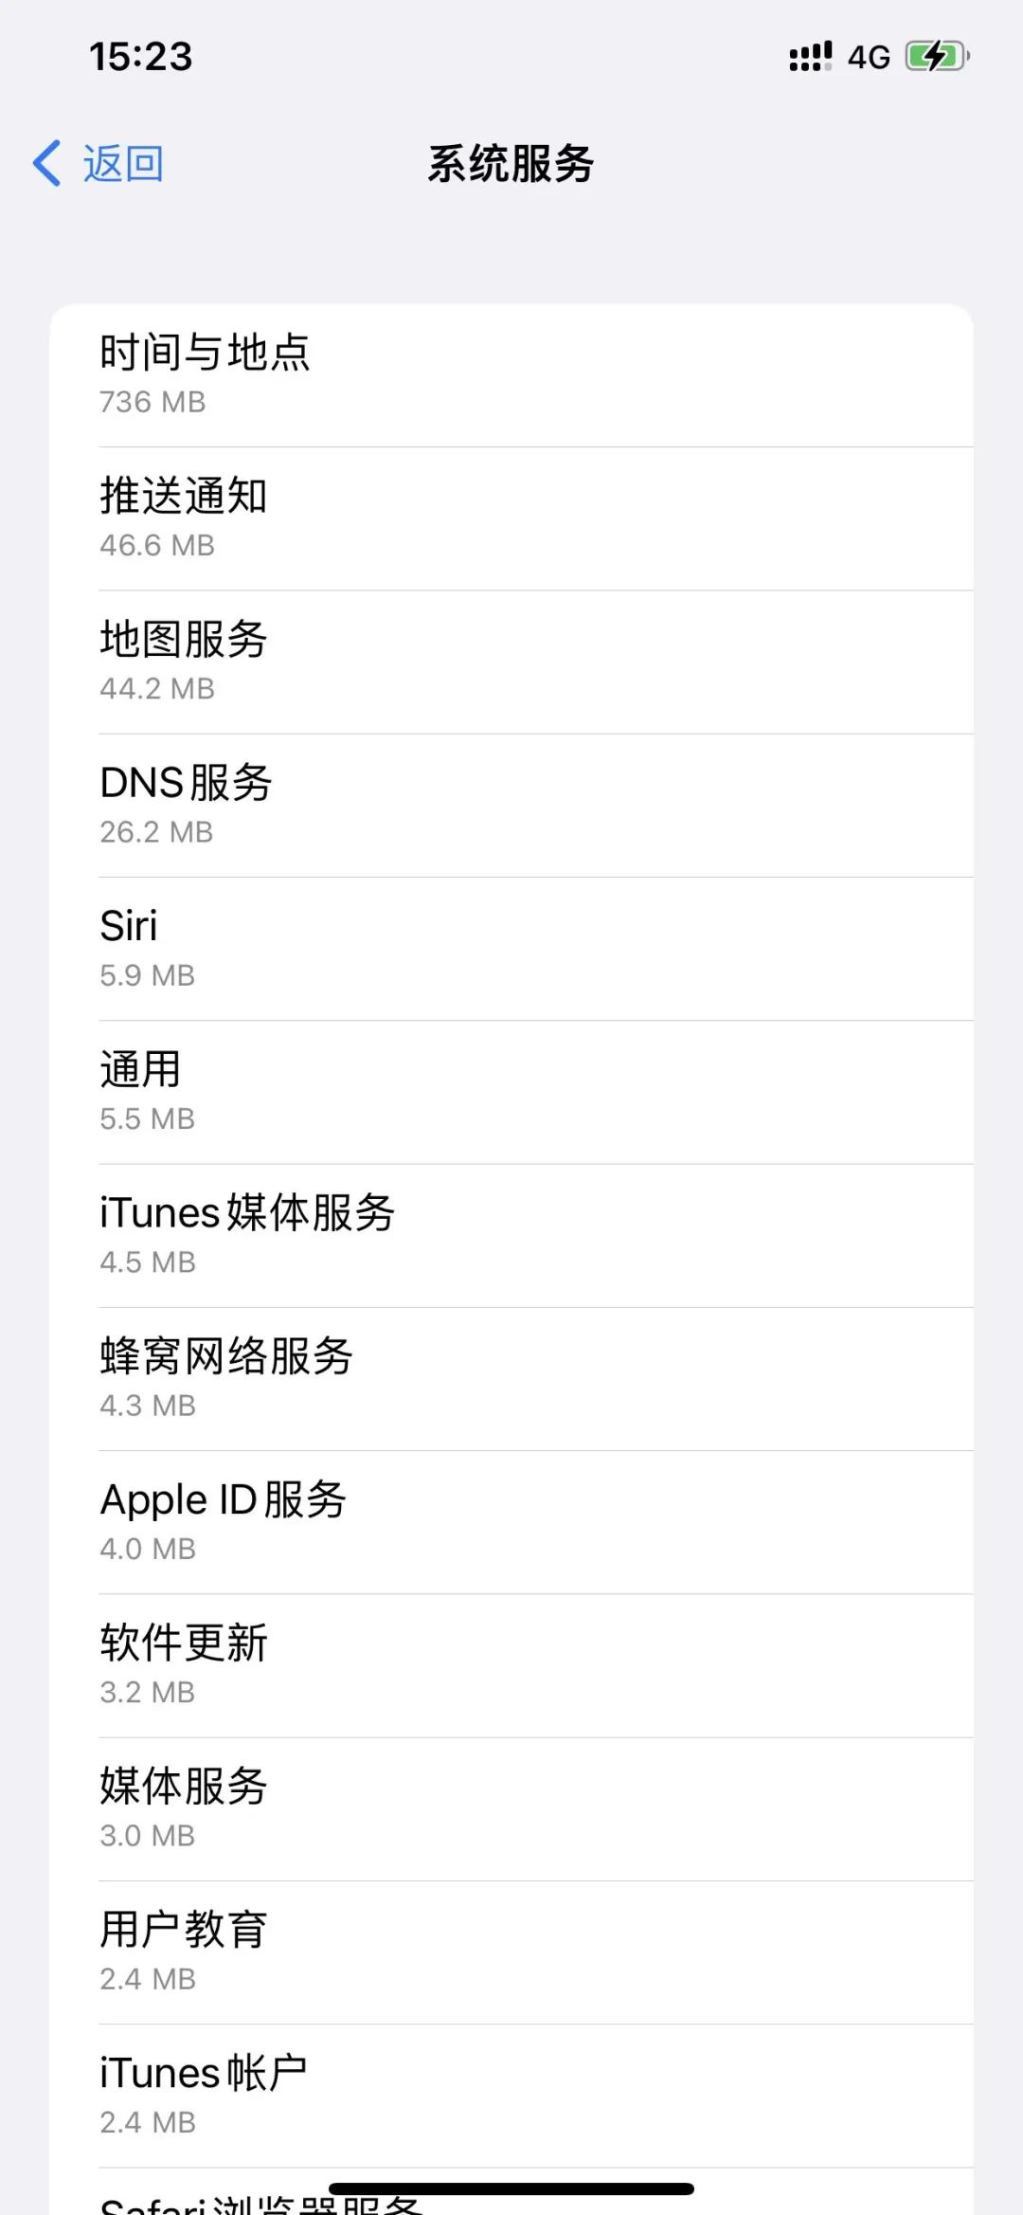Tap the cellular signal strength icon
1023x2215 pixels.
click(x=810, y=57)
